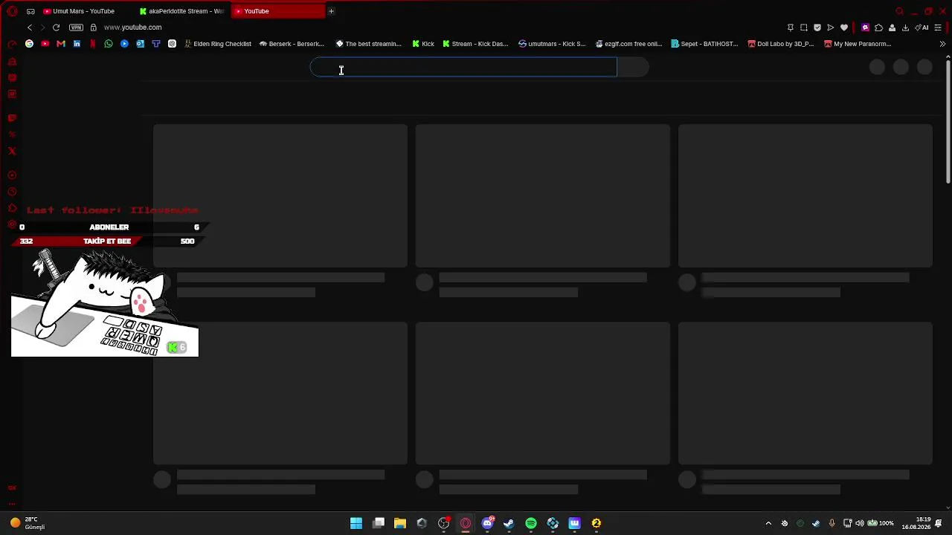Open volume control speaker icon
The image size is (952, 535).
pos(859,523)
